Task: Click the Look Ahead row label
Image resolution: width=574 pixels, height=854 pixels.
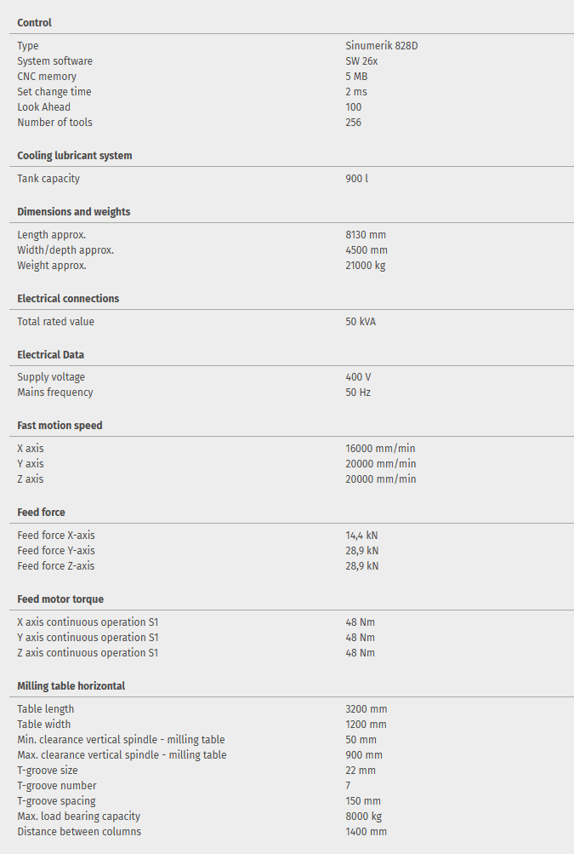Action: (43, 107)
